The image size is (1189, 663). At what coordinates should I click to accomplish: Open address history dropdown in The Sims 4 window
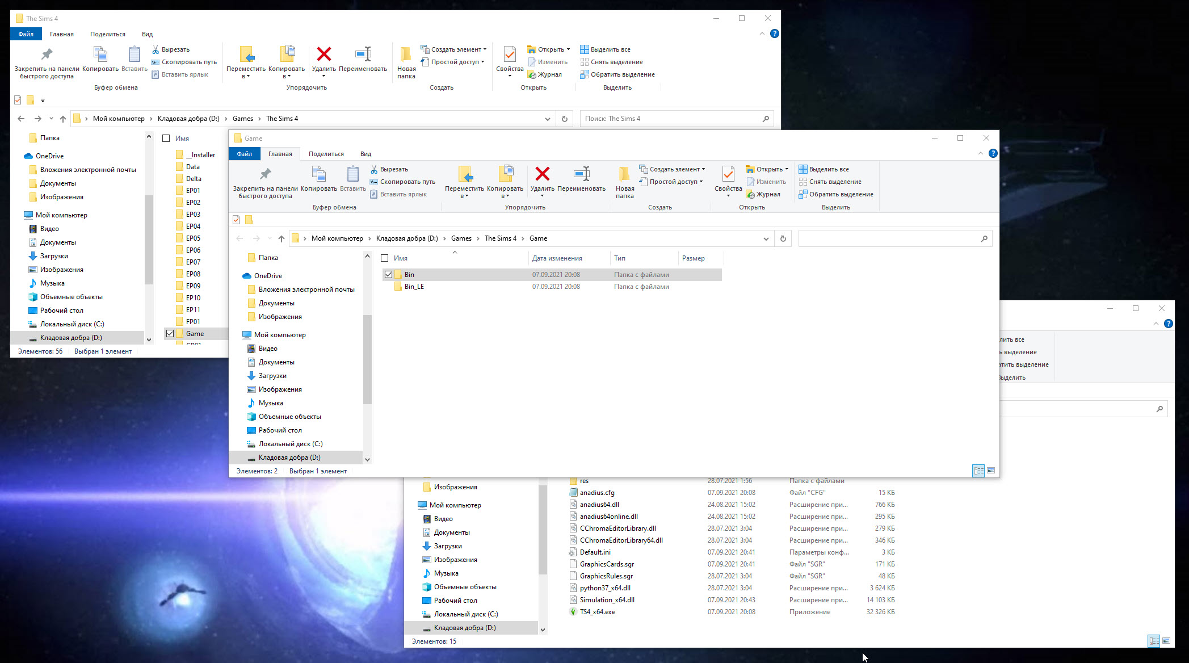[547, 119]
